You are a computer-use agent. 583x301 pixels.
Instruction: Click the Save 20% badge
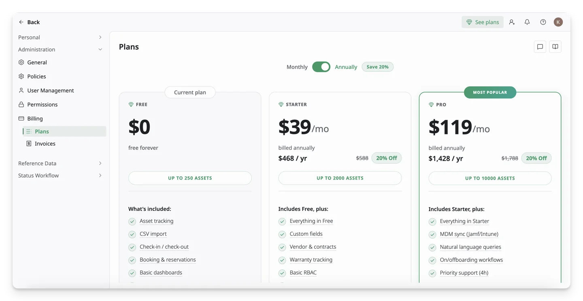tap(378, 67)
